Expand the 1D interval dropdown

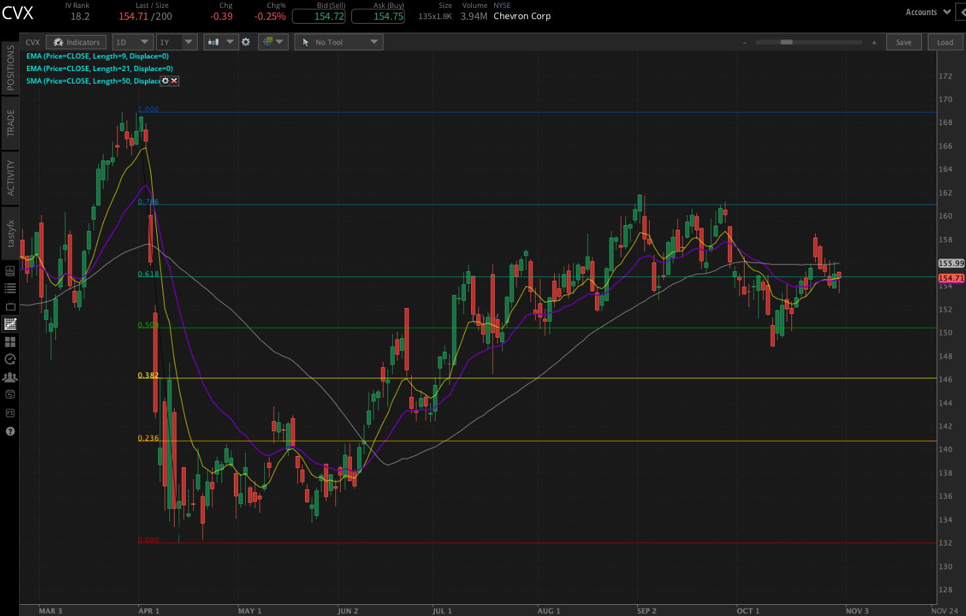[x=132, y=42]
